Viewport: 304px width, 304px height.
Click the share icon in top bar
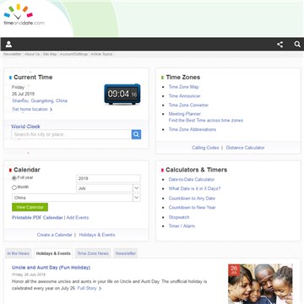click(x=280, y=44)
